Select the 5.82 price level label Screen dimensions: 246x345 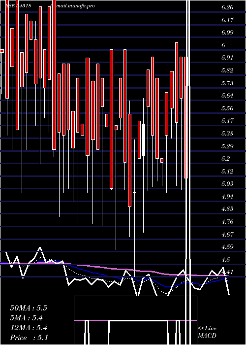click(227, 70)
